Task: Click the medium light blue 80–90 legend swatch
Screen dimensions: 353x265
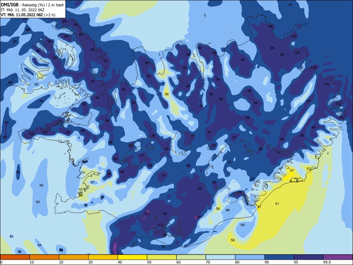Action: tap(250, 257)
